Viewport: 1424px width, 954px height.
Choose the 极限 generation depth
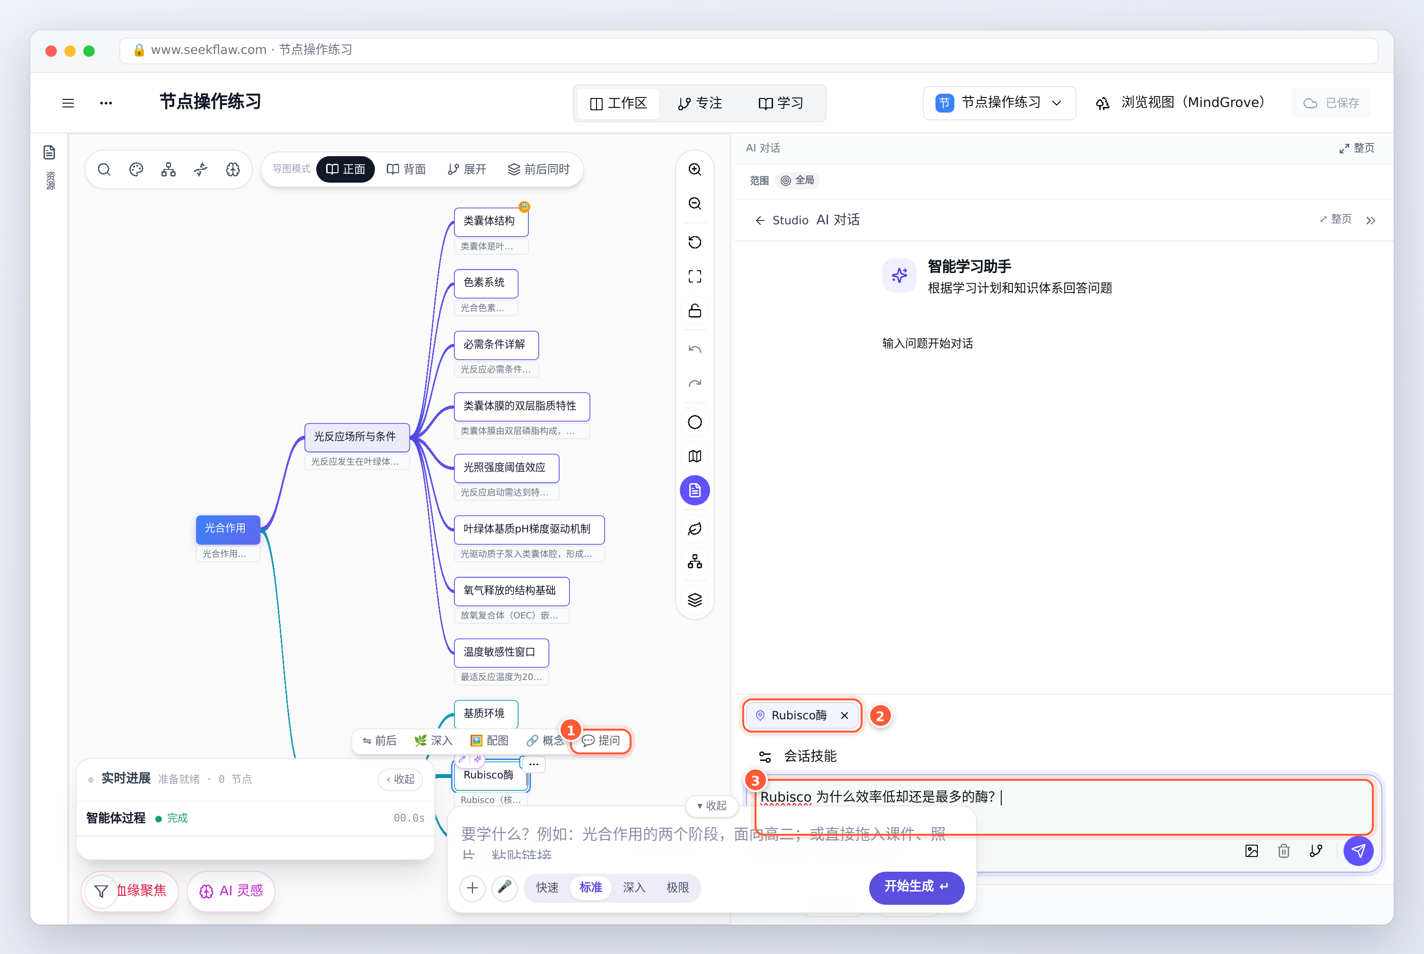677,888
